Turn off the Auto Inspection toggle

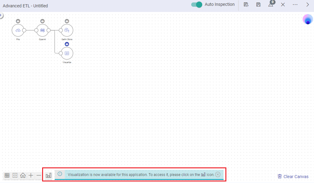click(197, 5)
